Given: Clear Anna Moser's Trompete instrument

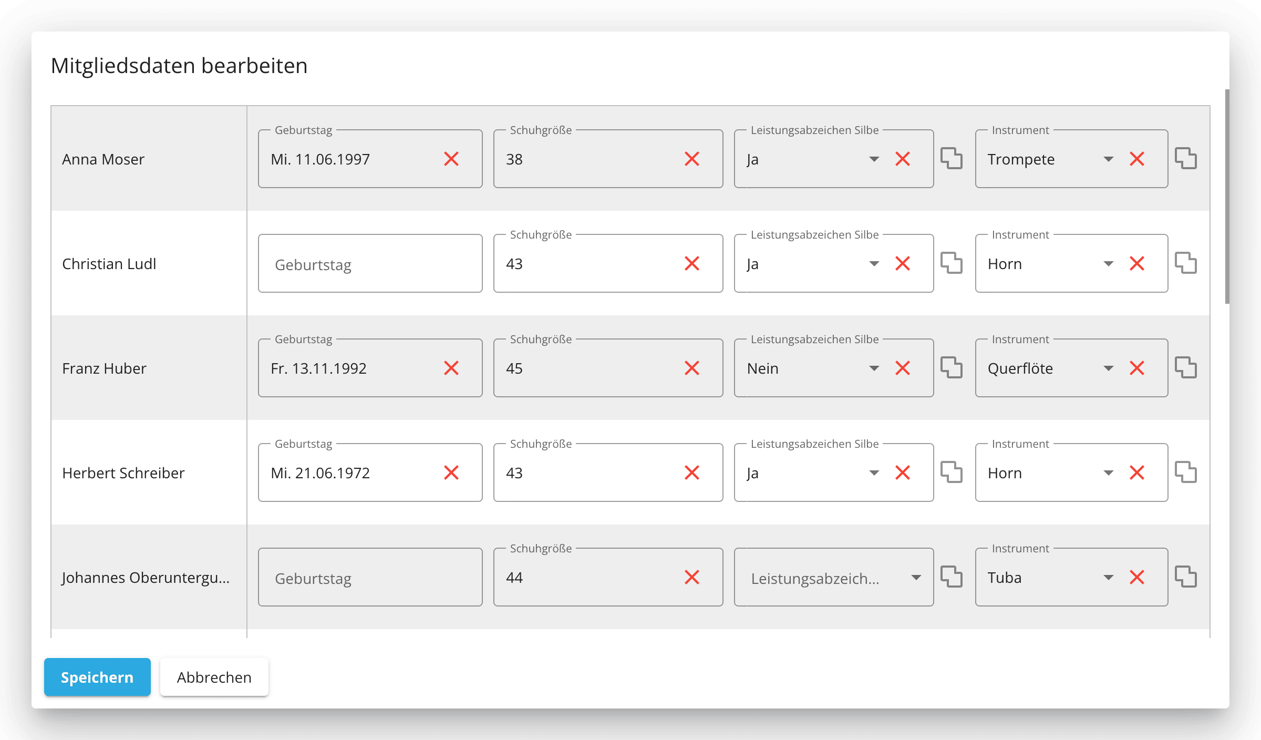Looking at the screenshot, I should tap(1137, 159).
